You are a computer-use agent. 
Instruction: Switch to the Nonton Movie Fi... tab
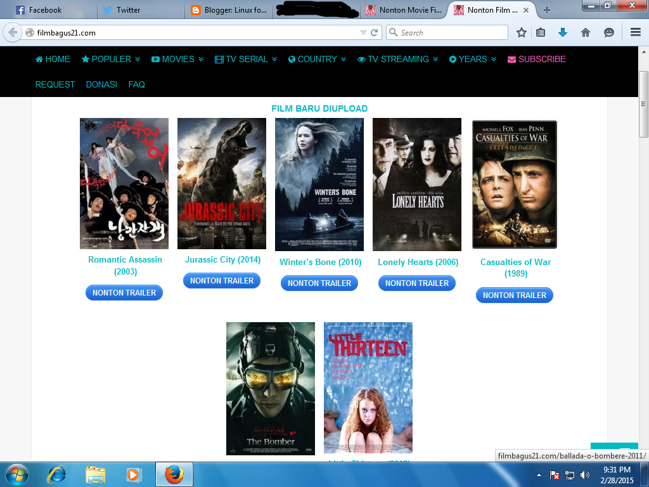tap(404, 10)
